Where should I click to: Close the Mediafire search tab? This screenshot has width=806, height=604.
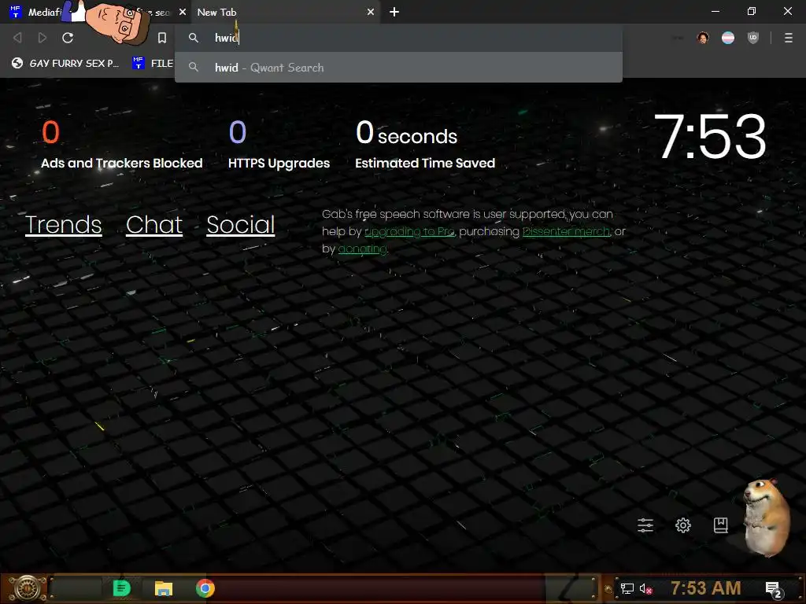click(x=183, y=12)
